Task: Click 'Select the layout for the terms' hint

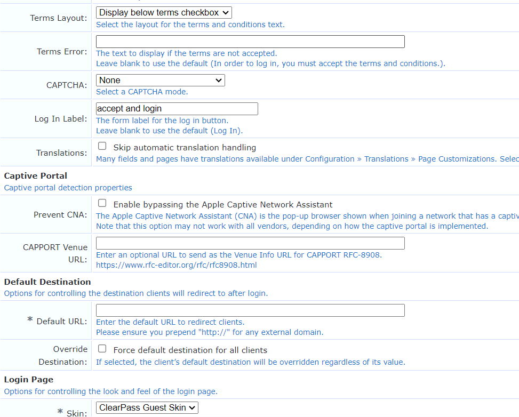Action: coord(190,25)
